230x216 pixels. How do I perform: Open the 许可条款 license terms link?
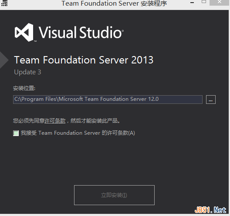pyautogui.click(x=55, y=121)
